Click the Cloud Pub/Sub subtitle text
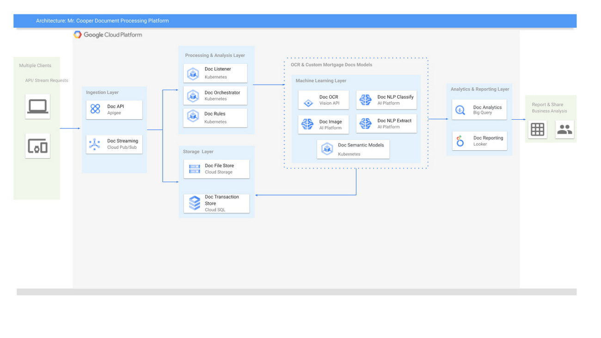Viewport: 601px width, 338px height. (x=123, y=147)
